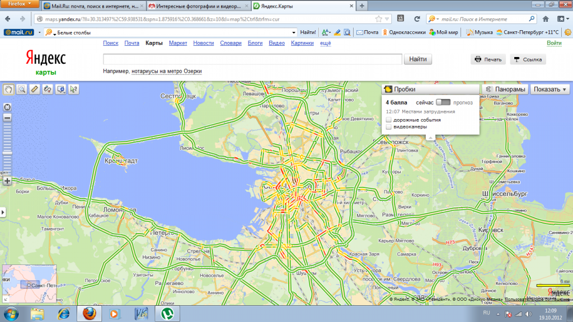Switch to the Mail.Ru browser tab
This screenshot has height=322, width=573.
[95, 6]
